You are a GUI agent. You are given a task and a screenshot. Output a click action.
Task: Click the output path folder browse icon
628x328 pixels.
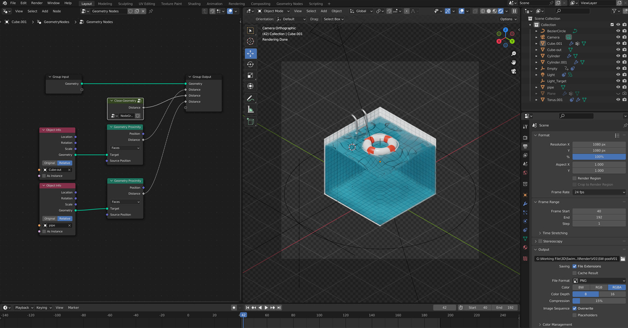pyautogui.click(x=623, y=259)
